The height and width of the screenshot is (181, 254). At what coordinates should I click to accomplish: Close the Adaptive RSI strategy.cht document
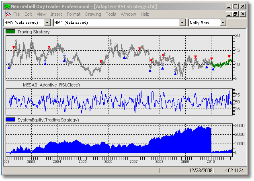[243, 14]
